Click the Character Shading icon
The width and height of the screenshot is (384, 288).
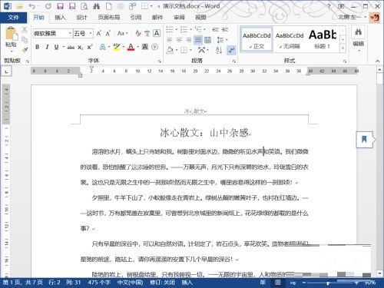coord(145,47)
